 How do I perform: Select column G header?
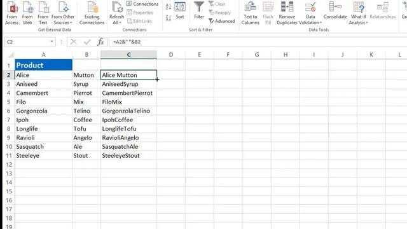coord(257,55)
